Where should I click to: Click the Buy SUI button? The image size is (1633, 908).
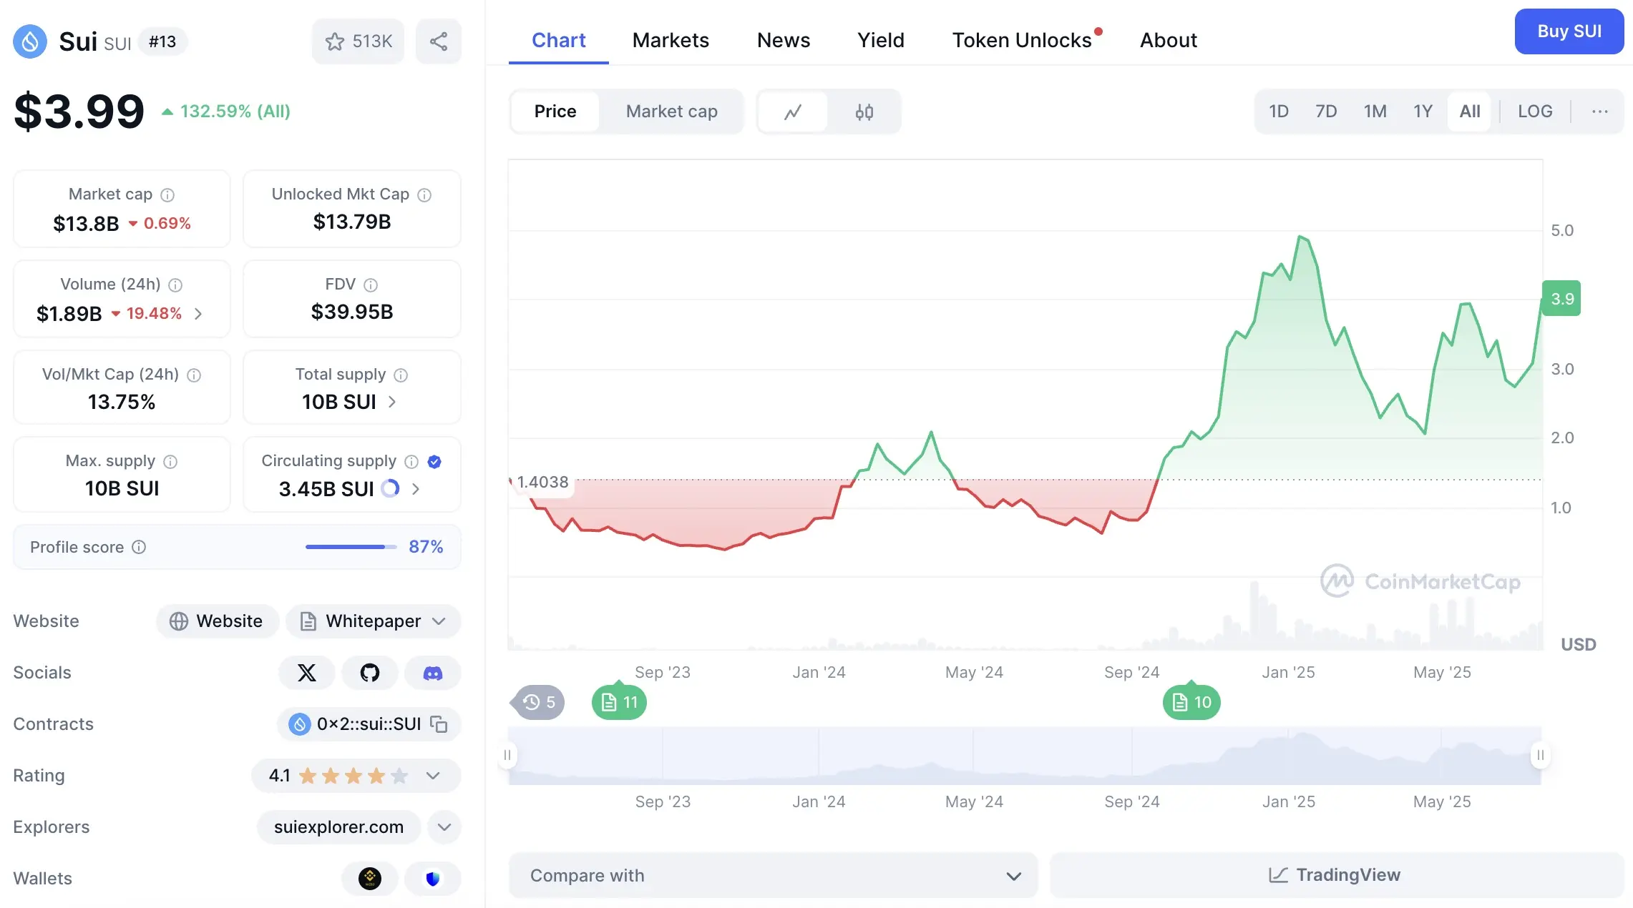1569,31
